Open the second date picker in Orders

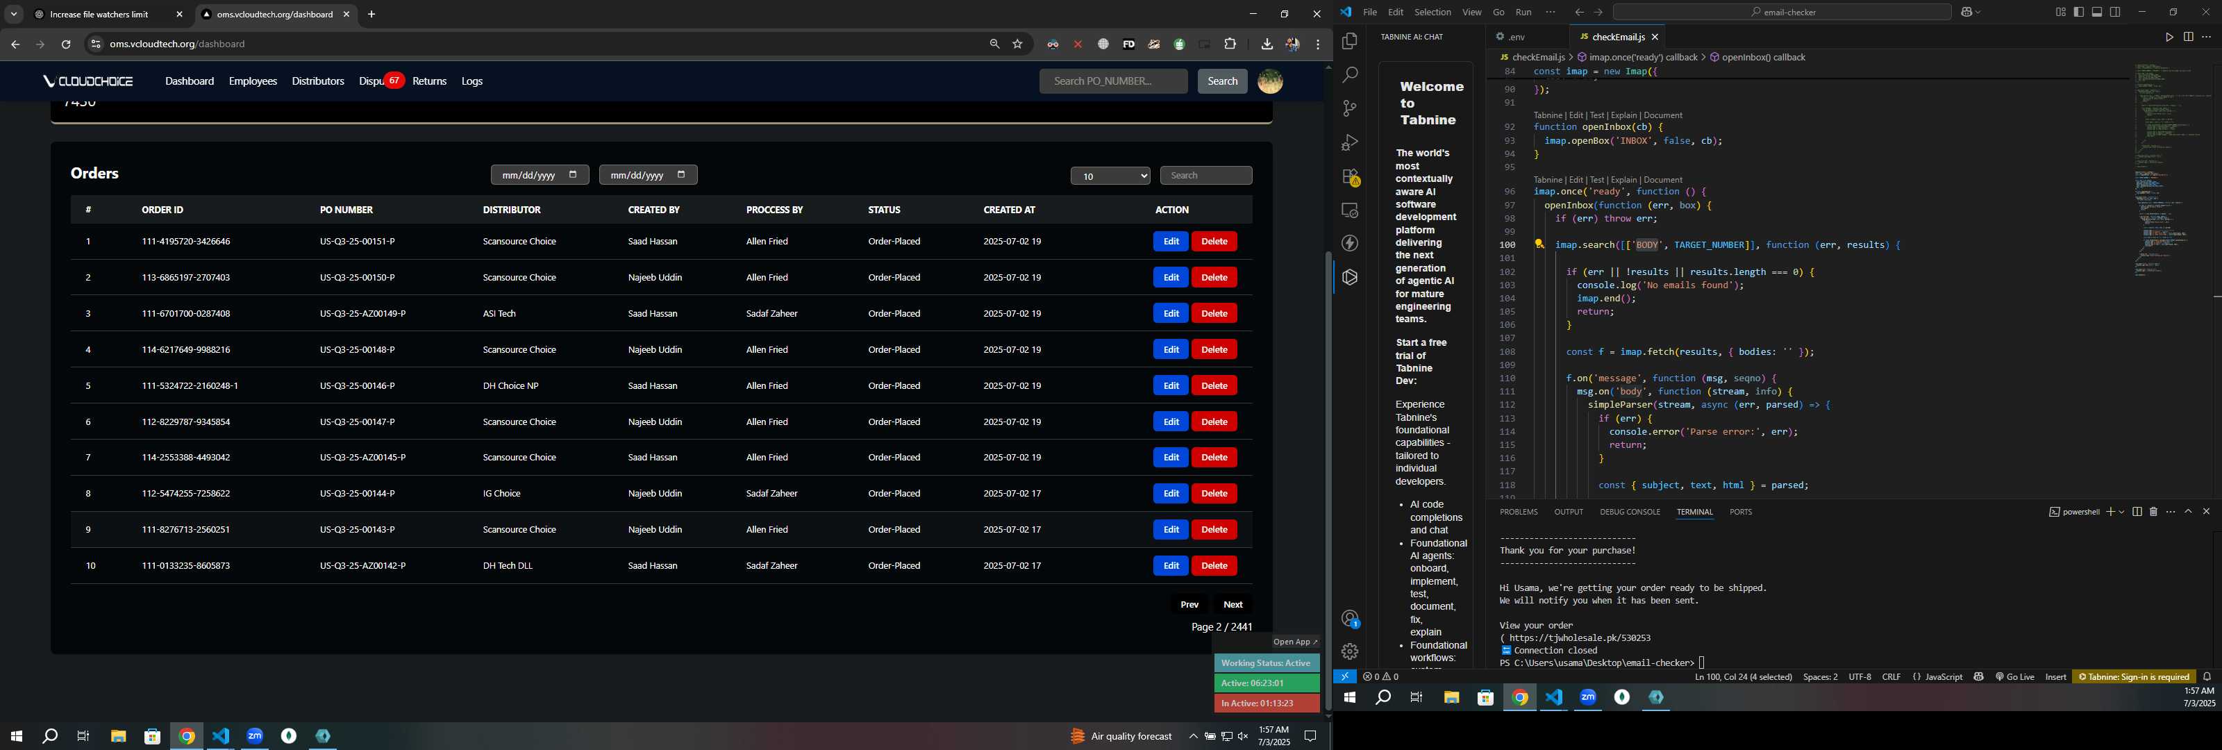[x=648, y=175]
